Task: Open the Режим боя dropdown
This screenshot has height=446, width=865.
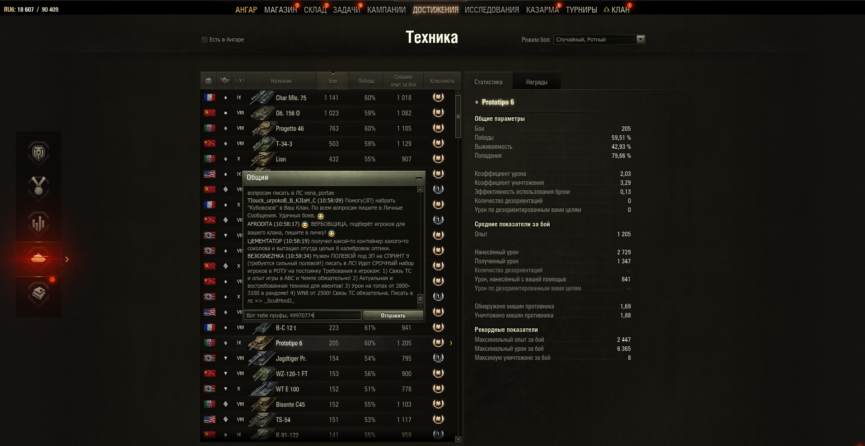Action: pos(599,40)
